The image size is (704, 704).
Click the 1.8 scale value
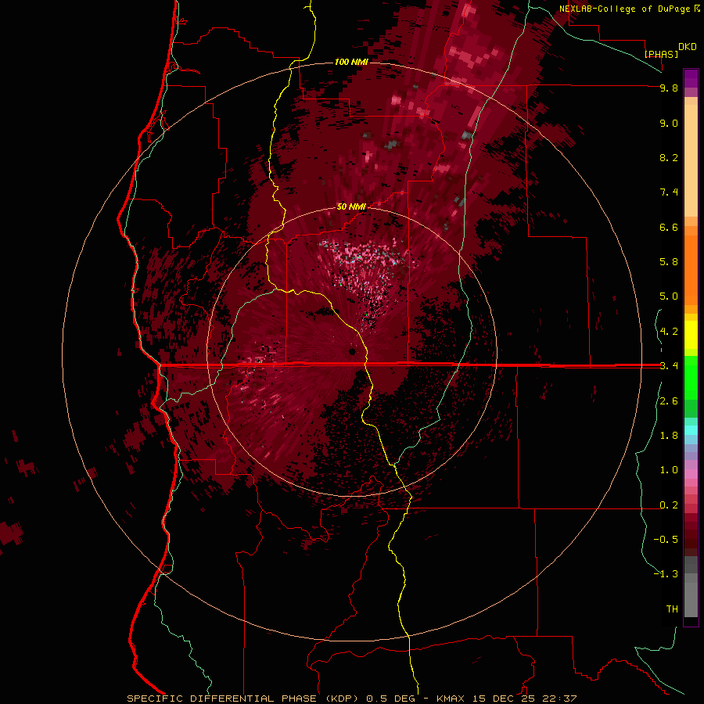(669, 436)
